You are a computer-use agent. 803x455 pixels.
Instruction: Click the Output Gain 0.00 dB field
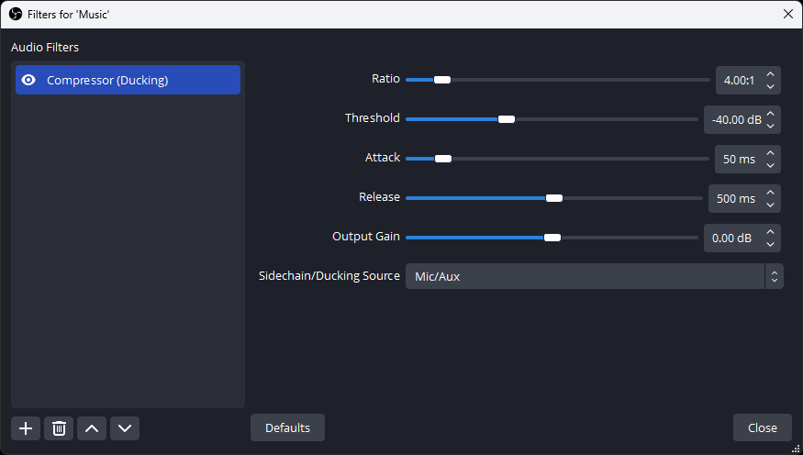pos(731,238)
